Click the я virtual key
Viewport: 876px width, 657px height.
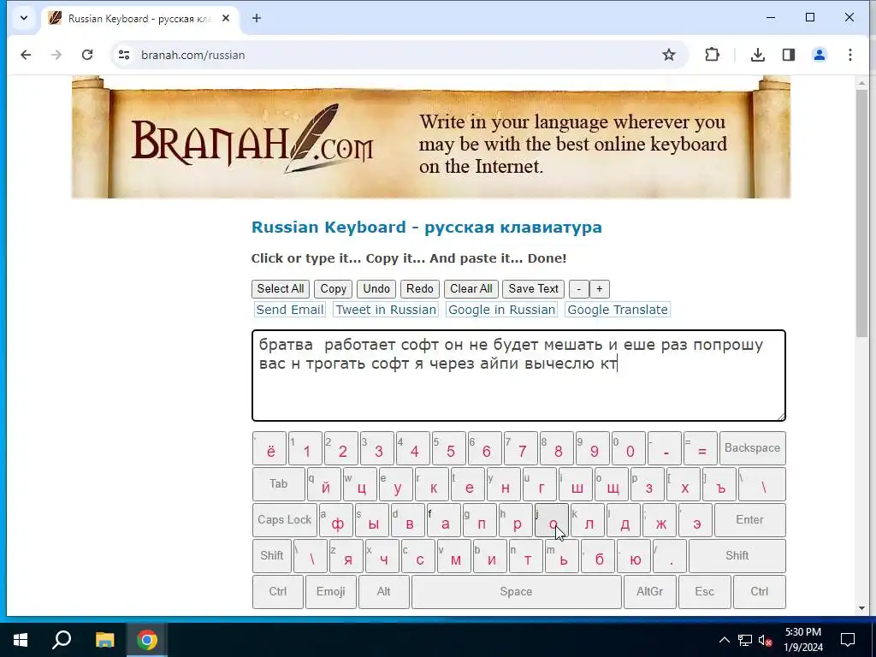click(346, 555)
